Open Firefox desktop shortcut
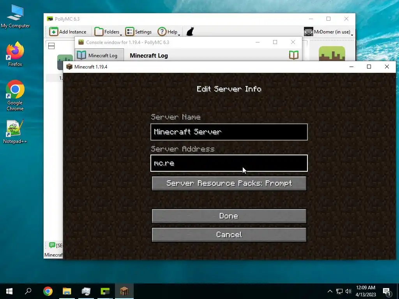Viewport: 399px width, 299px height. (15, 54)
